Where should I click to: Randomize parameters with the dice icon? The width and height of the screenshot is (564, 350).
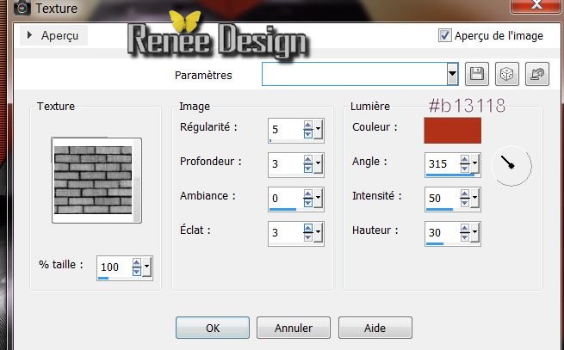pyautogui.click(x=507, y=74)
